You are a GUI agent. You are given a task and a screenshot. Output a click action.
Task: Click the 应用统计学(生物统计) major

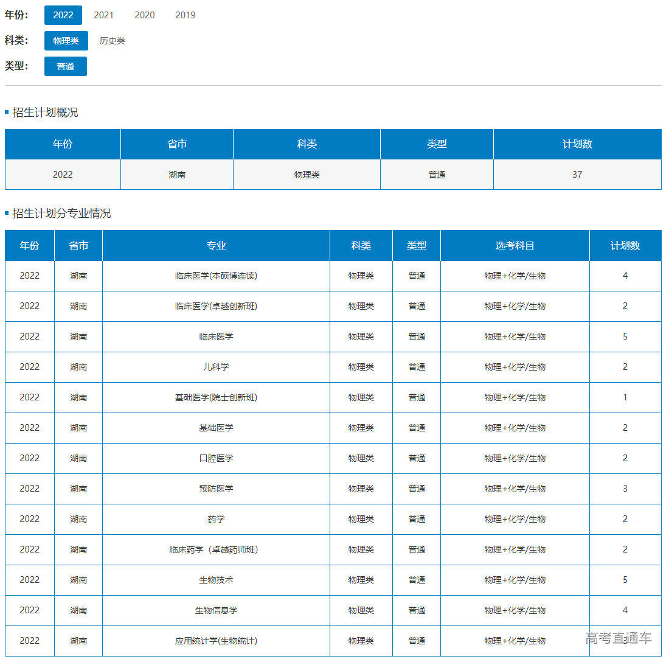click(216, 641)
